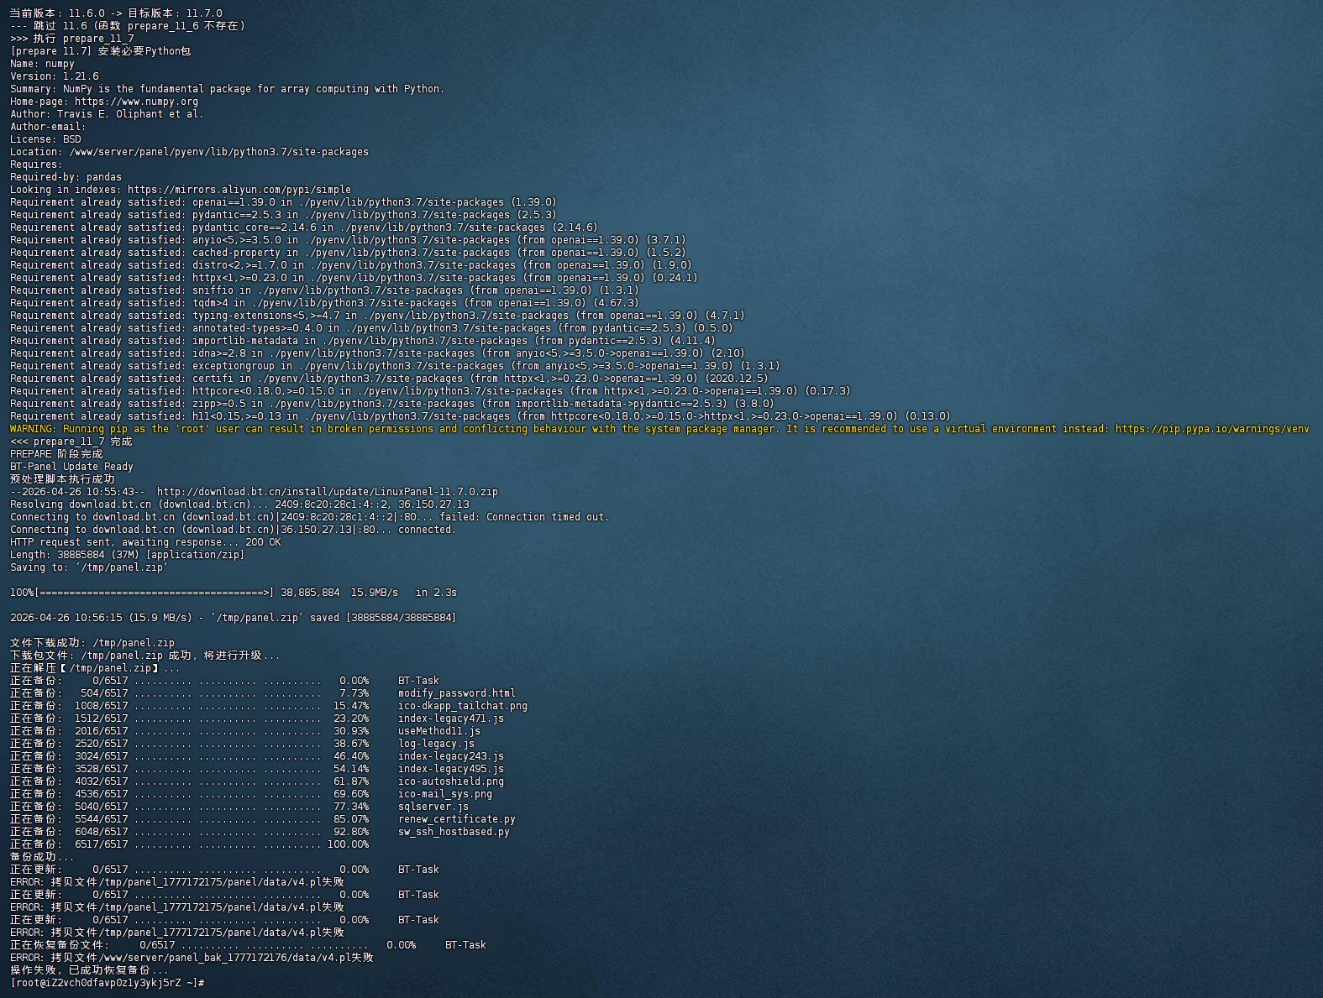Select the 操作失败 restore message
Viewport: 1323px width, 998px height.
89,970
